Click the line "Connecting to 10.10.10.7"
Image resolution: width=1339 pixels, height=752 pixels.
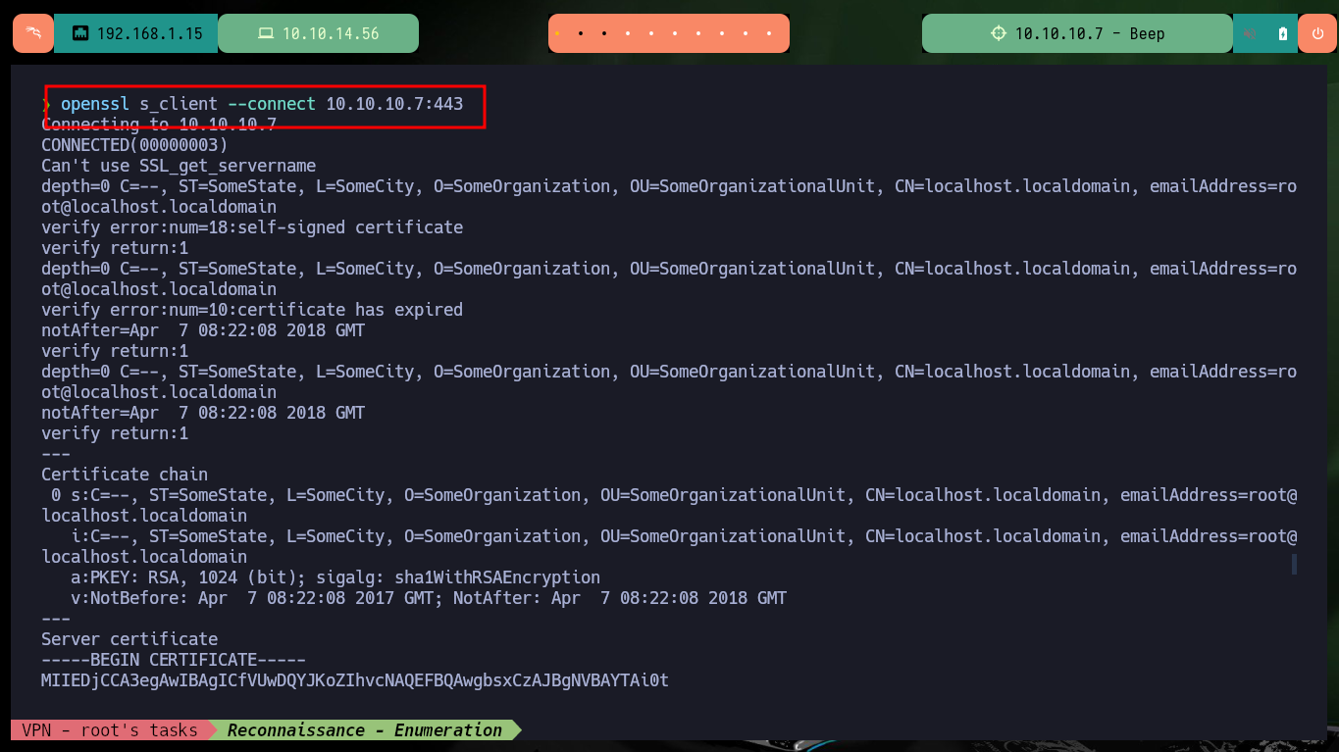(159, 125)
